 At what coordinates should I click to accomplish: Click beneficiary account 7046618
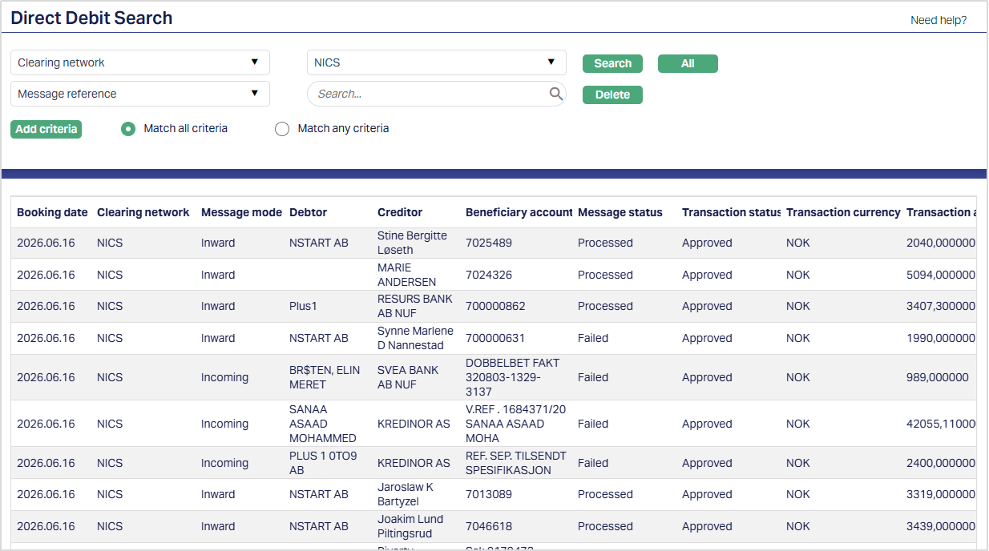(489, 526)
